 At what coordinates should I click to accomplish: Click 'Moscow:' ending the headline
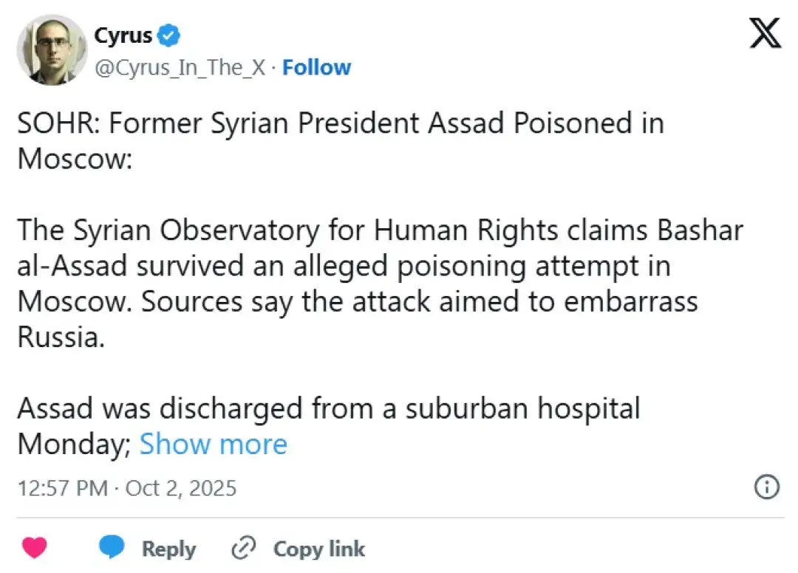click(x=74, y=158)
